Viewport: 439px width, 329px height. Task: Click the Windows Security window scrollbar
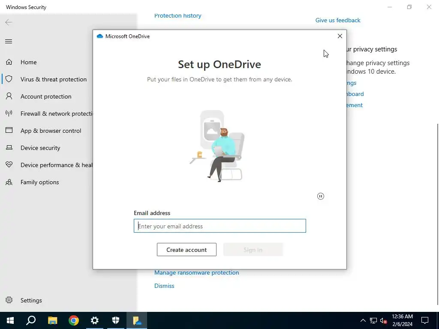(x=438, y=214)
